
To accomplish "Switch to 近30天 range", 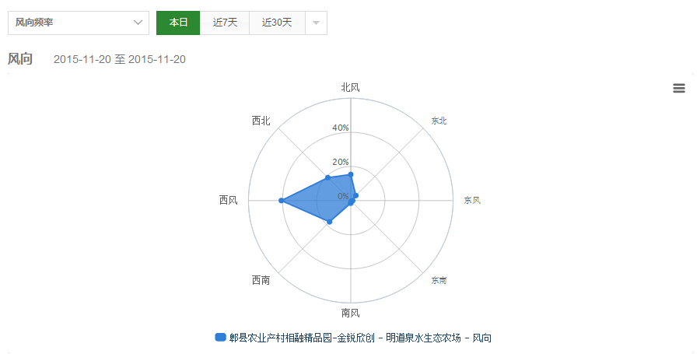I will pyautogui.click(x=277, y=23).
